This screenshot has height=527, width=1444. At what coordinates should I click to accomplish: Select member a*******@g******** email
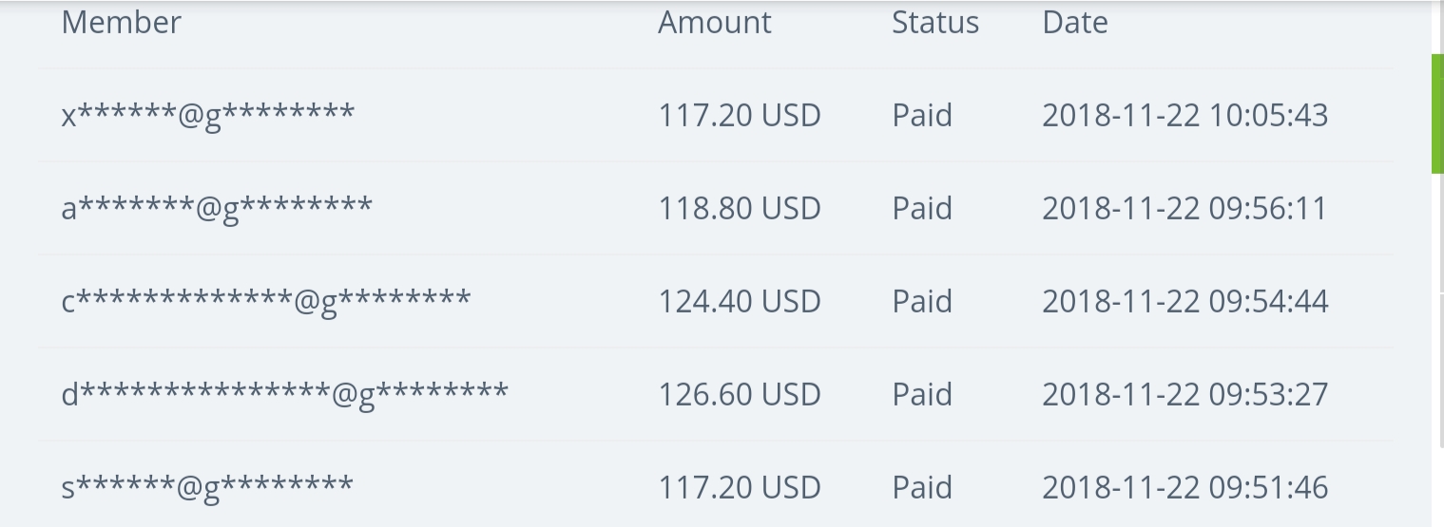(216, 209)
